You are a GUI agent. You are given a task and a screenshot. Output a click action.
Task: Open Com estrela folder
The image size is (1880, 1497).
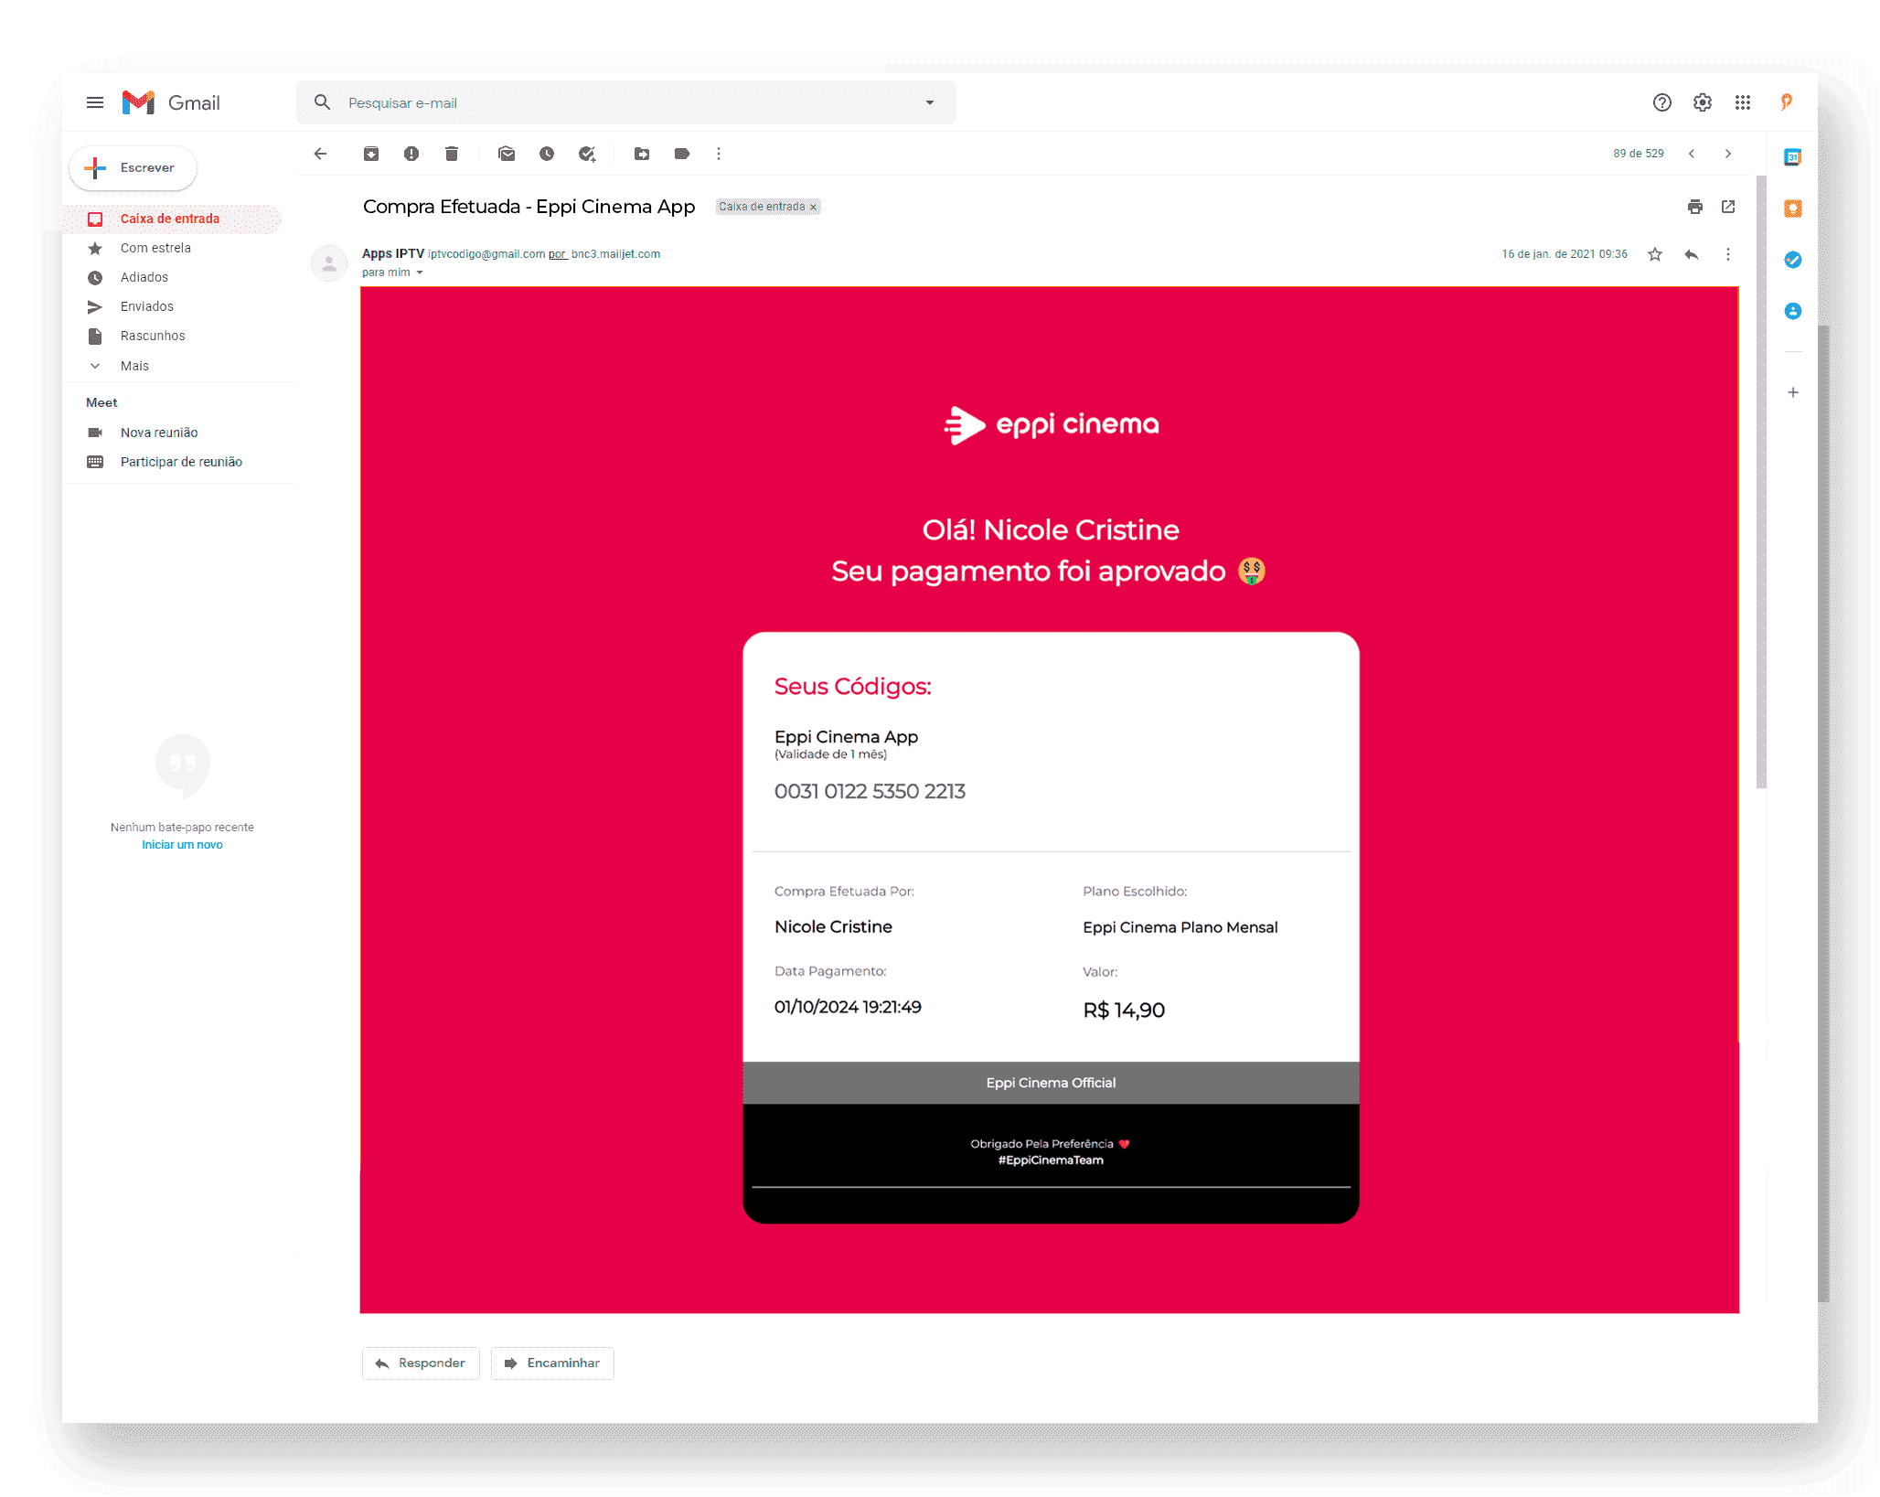(x=155, y=248)
